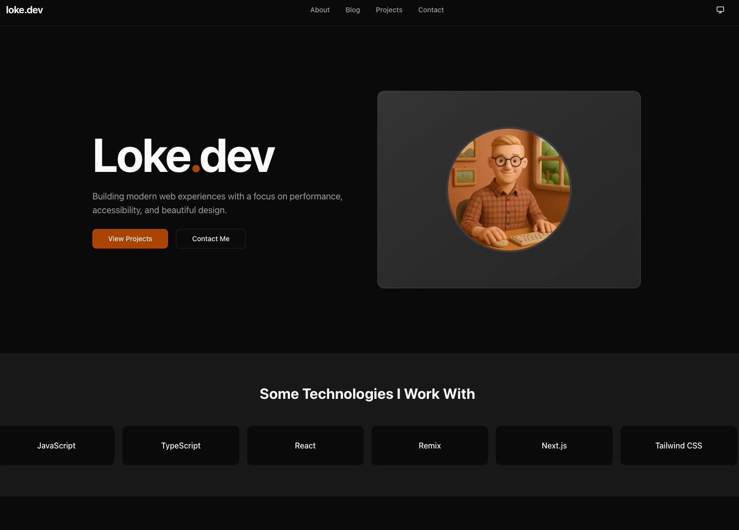Select Contact in the top navigation
739x530 pixels.
coord(431,9)
